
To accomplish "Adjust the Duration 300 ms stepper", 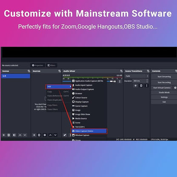I will tap(147, 81).
